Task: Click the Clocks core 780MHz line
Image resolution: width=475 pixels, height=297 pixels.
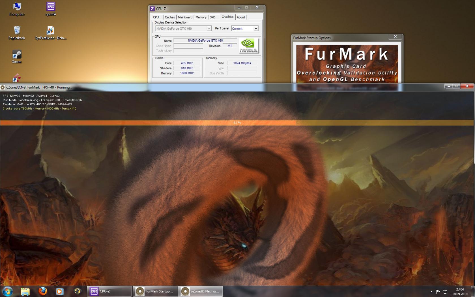Action: tap(40, 108)
